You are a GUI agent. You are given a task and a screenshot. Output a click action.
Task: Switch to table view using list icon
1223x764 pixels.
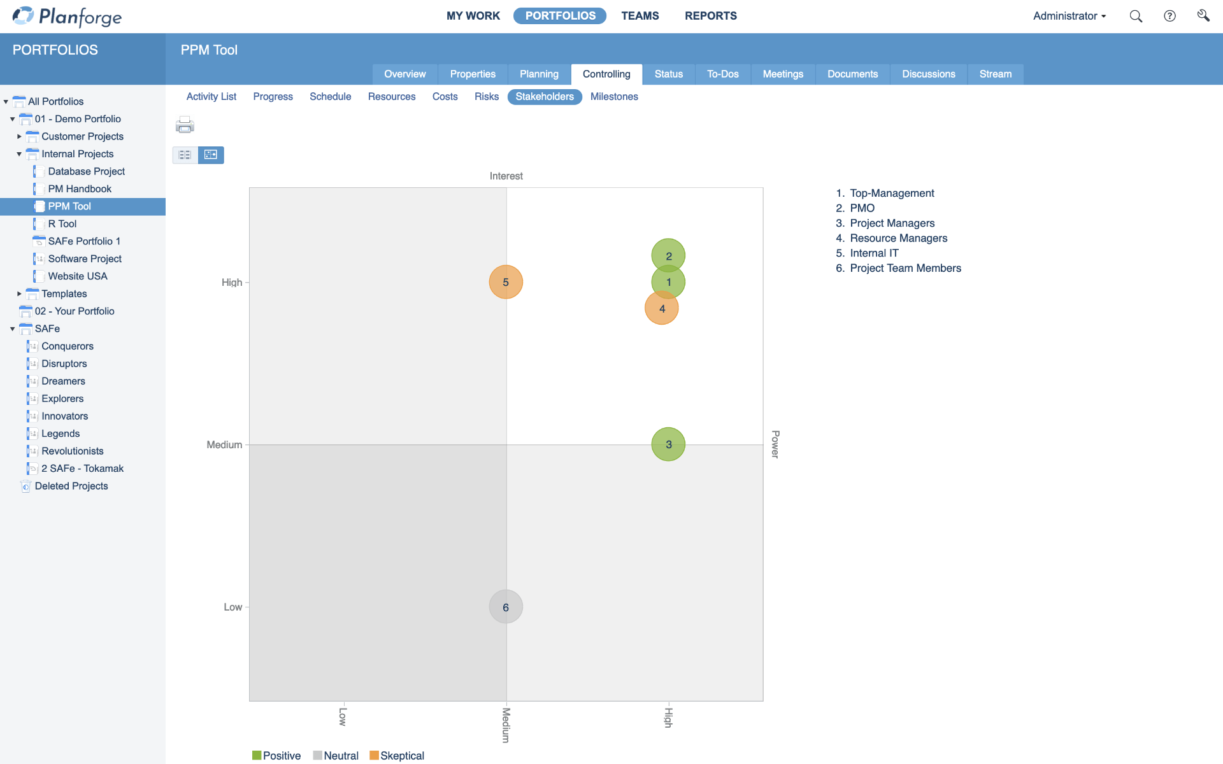point(184,154)
